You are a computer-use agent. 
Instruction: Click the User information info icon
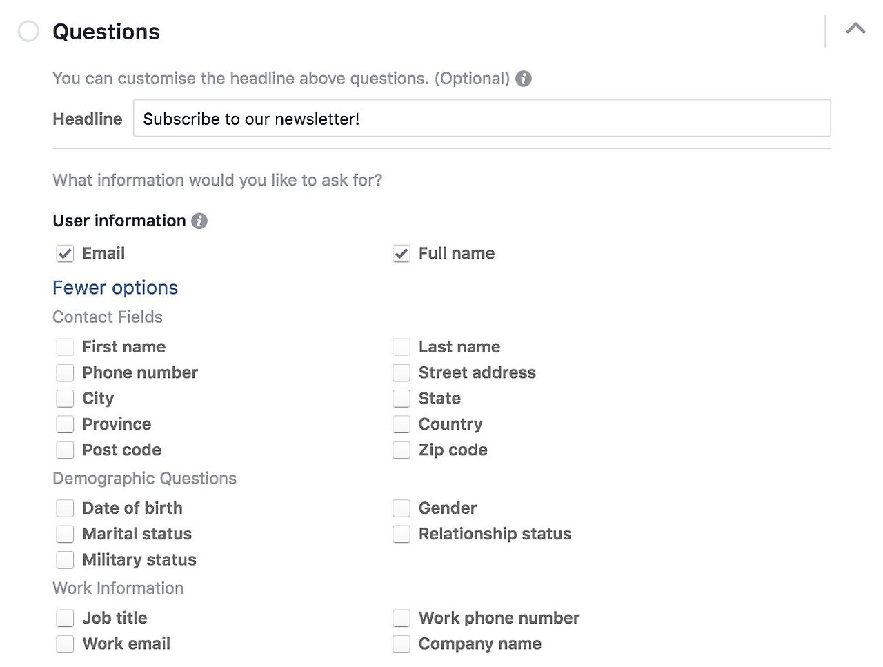tap(199, 221)
